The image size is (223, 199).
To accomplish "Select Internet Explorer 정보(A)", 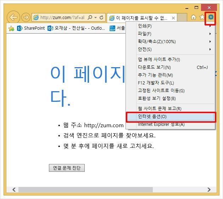I will coord(170,124).
